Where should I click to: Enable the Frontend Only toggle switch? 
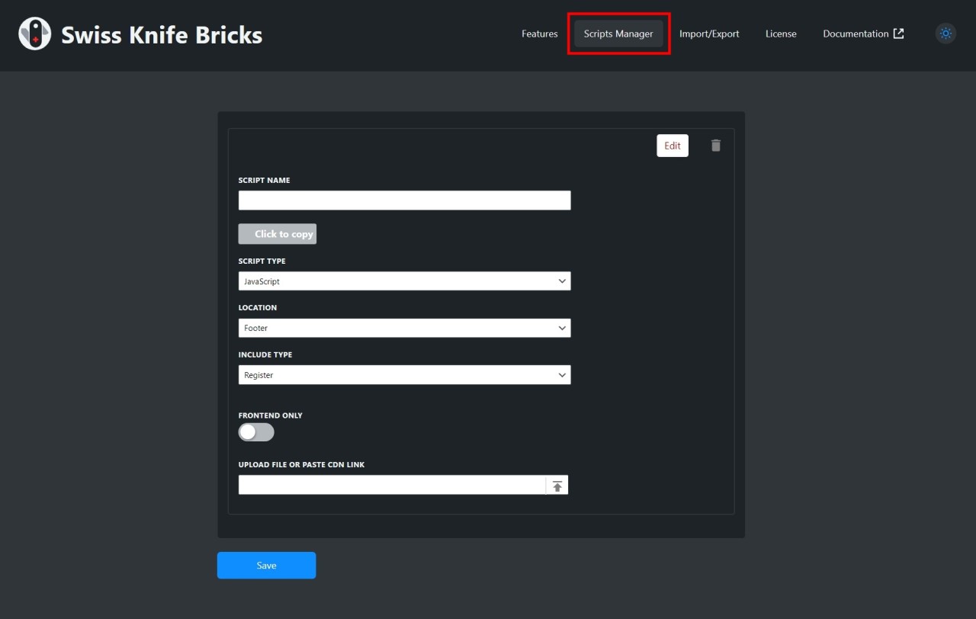click(x=256, y=432)
